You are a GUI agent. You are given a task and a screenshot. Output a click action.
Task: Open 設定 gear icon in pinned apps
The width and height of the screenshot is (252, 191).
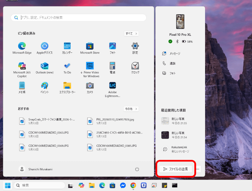coord(135,48)
